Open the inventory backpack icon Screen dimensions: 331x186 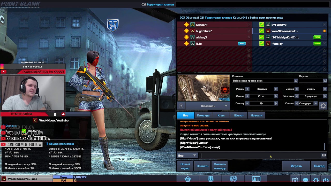coord(210,179)
